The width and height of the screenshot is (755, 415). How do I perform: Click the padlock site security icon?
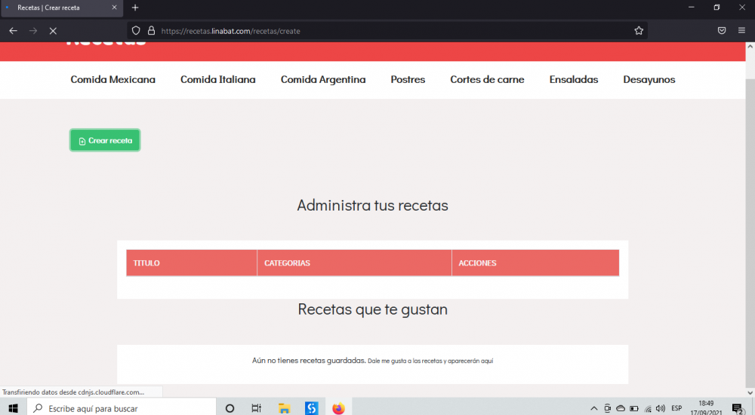point(151,31)
